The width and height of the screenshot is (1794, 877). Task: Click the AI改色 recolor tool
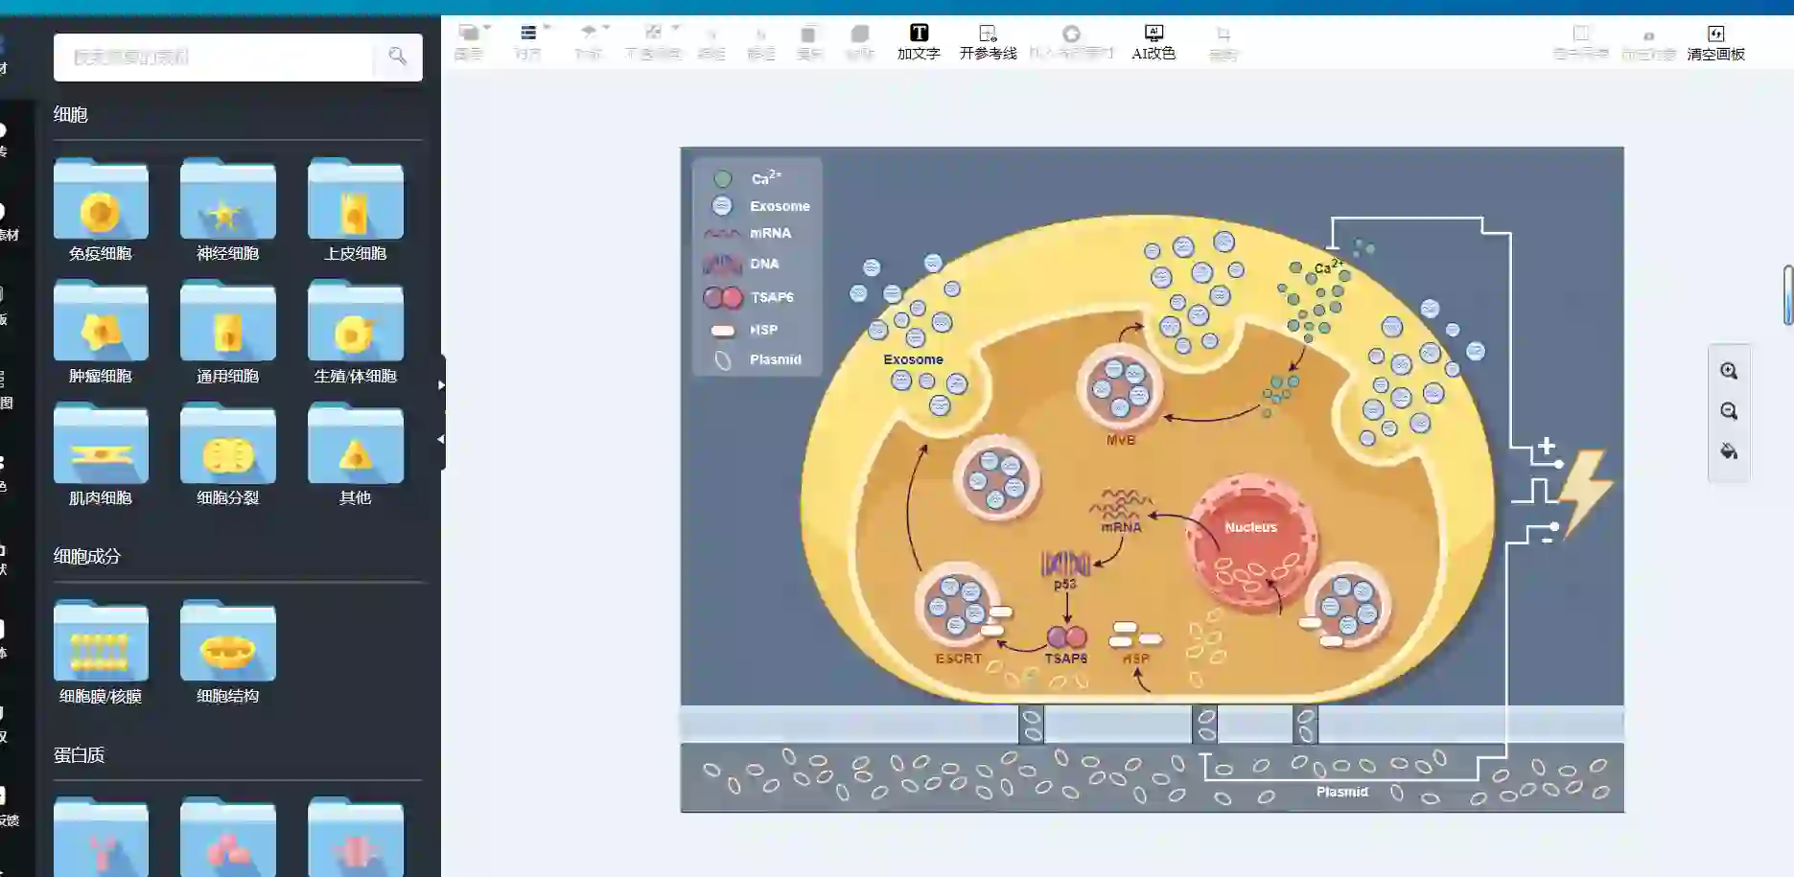click(1153, 43)
